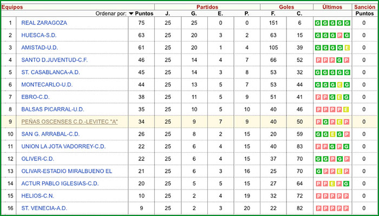This screenshot has height=216, width=379.
Task: Click the yellow E result icon in Montecarlo-U.D. row
Action: [x=339, y=85]
